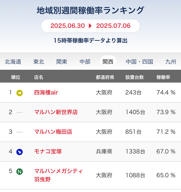Screen dimensions: 181x192
Task: Click the red triangle between the dates
Action: point(90,26)
